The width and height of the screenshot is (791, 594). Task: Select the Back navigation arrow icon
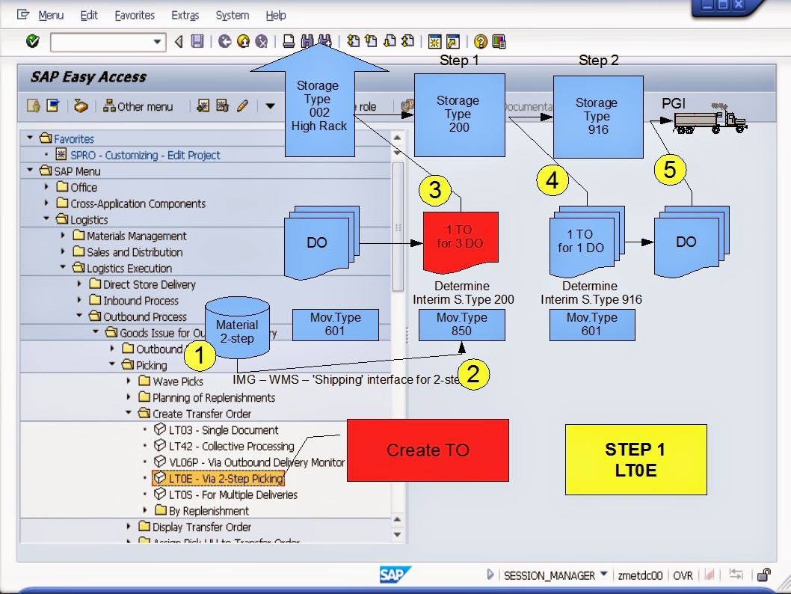(177, 43)
